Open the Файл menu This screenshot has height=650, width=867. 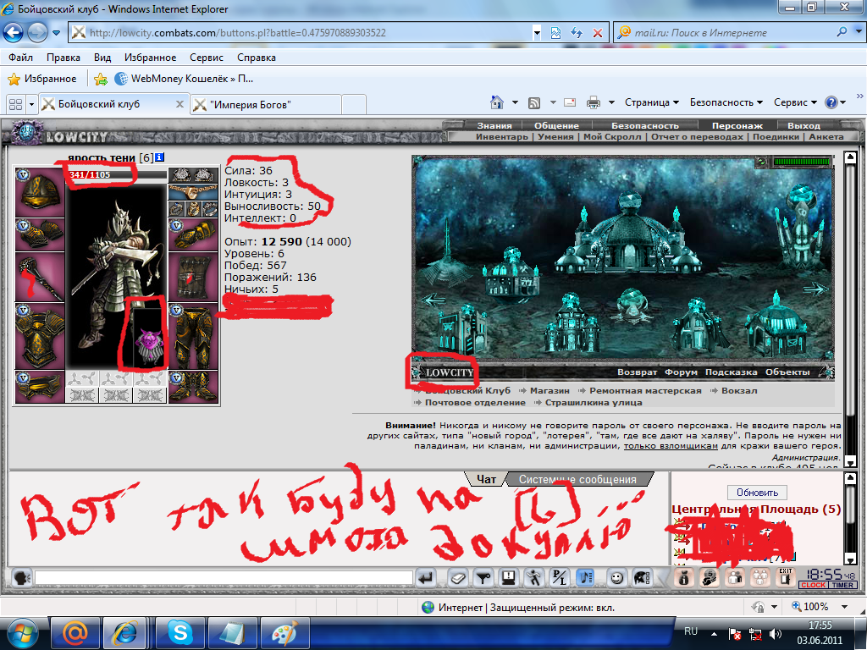coord(20,58)
